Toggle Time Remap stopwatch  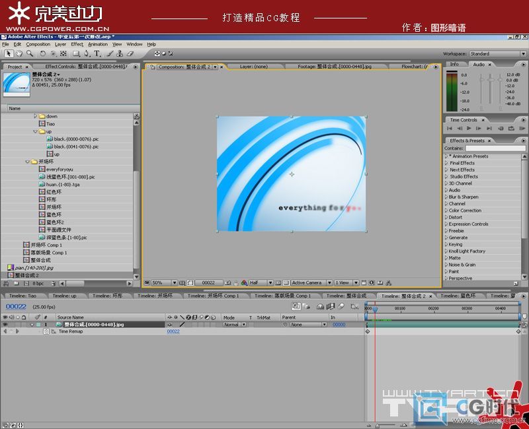click(x=46, y=332)
